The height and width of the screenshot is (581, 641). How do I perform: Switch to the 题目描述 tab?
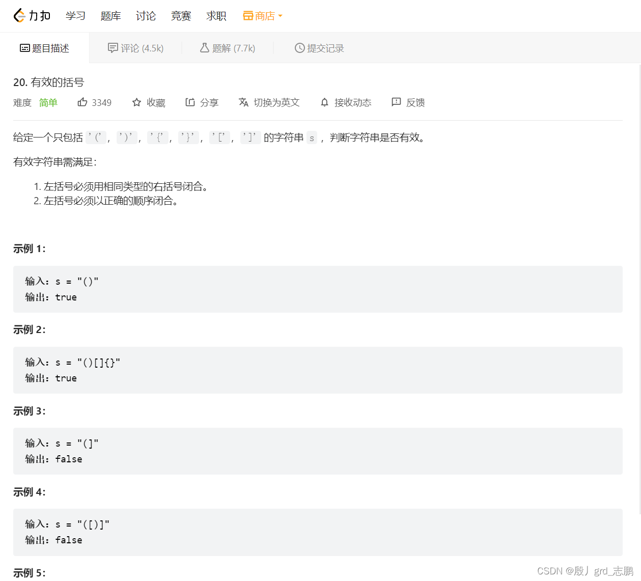(x=44, y=48)
